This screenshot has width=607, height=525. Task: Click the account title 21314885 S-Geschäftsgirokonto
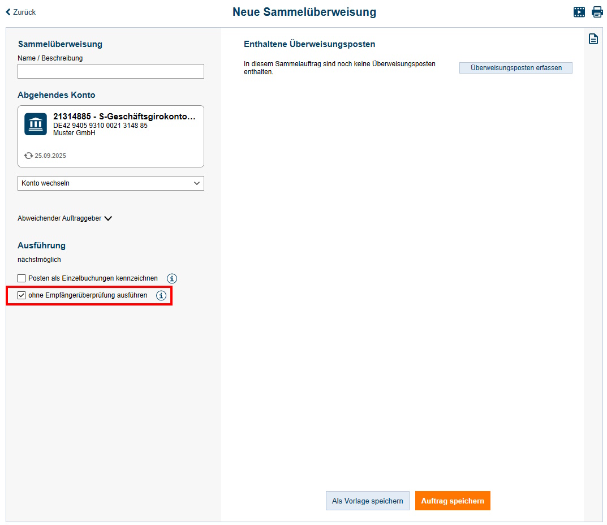[124, 117]
